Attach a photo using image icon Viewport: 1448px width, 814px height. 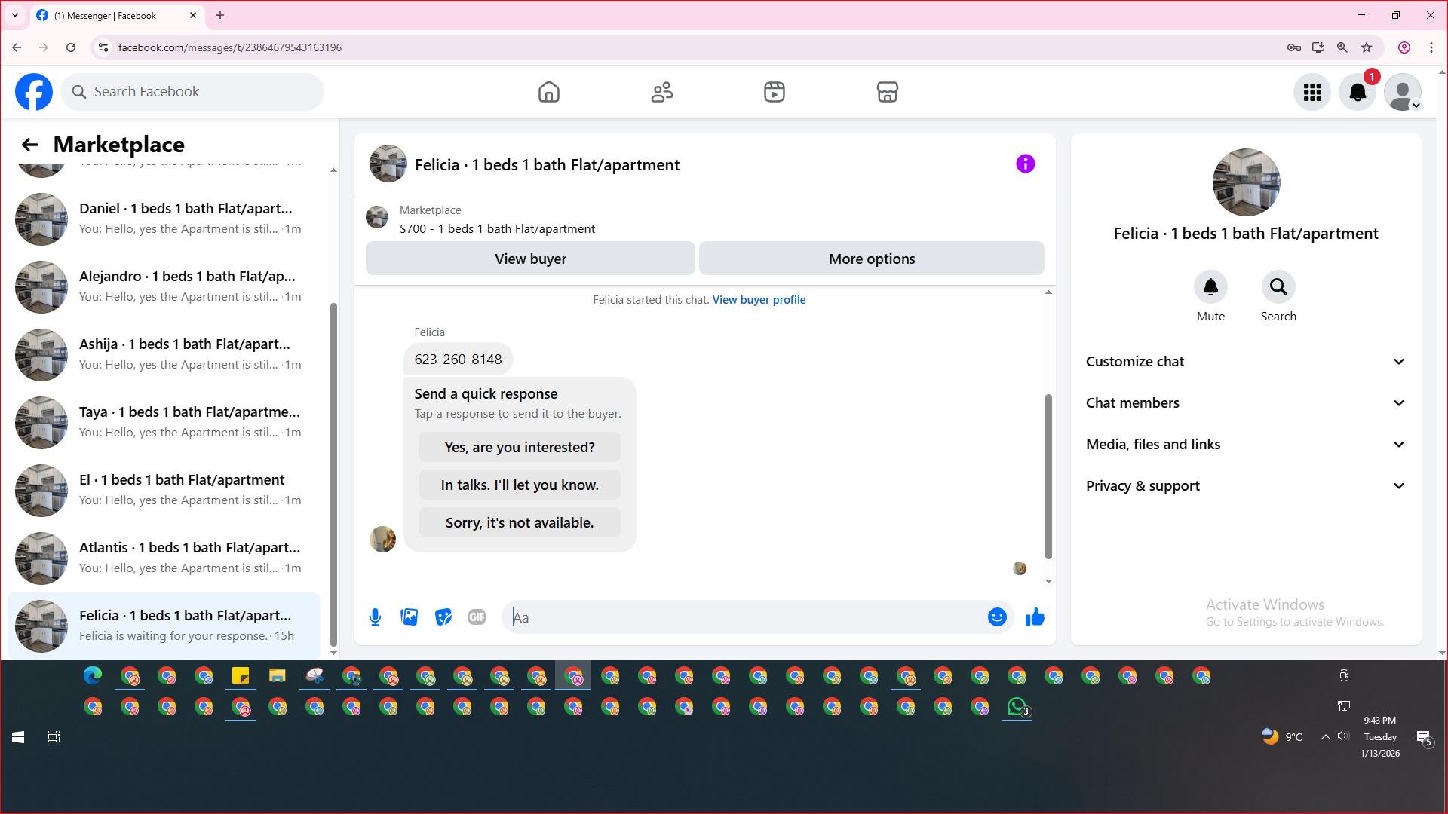[409, 617]
